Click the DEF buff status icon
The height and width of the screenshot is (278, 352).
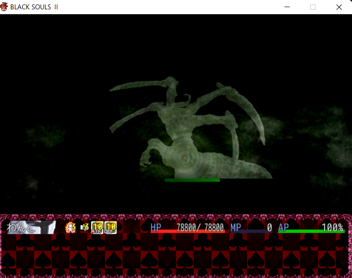click(111, 228)
